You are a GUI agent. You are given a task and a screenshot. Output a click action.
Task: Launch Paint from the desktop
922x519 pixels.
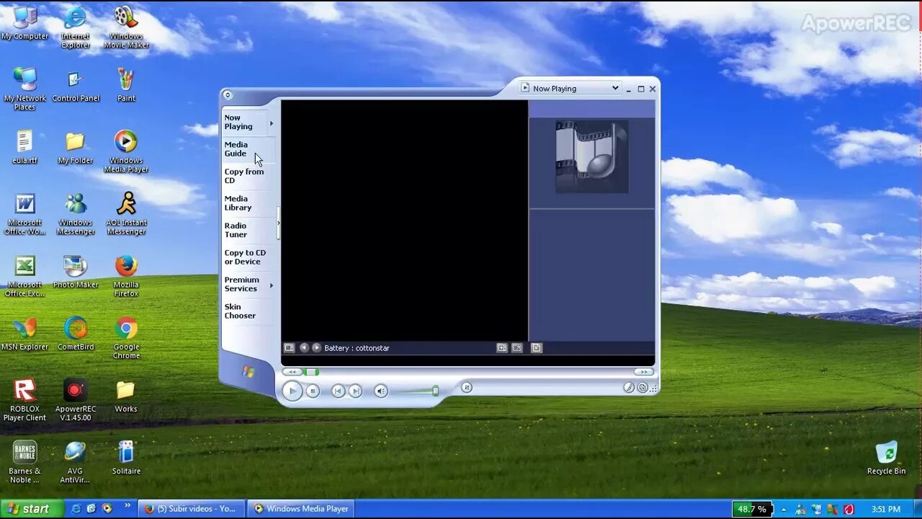(x=126, y=85)
